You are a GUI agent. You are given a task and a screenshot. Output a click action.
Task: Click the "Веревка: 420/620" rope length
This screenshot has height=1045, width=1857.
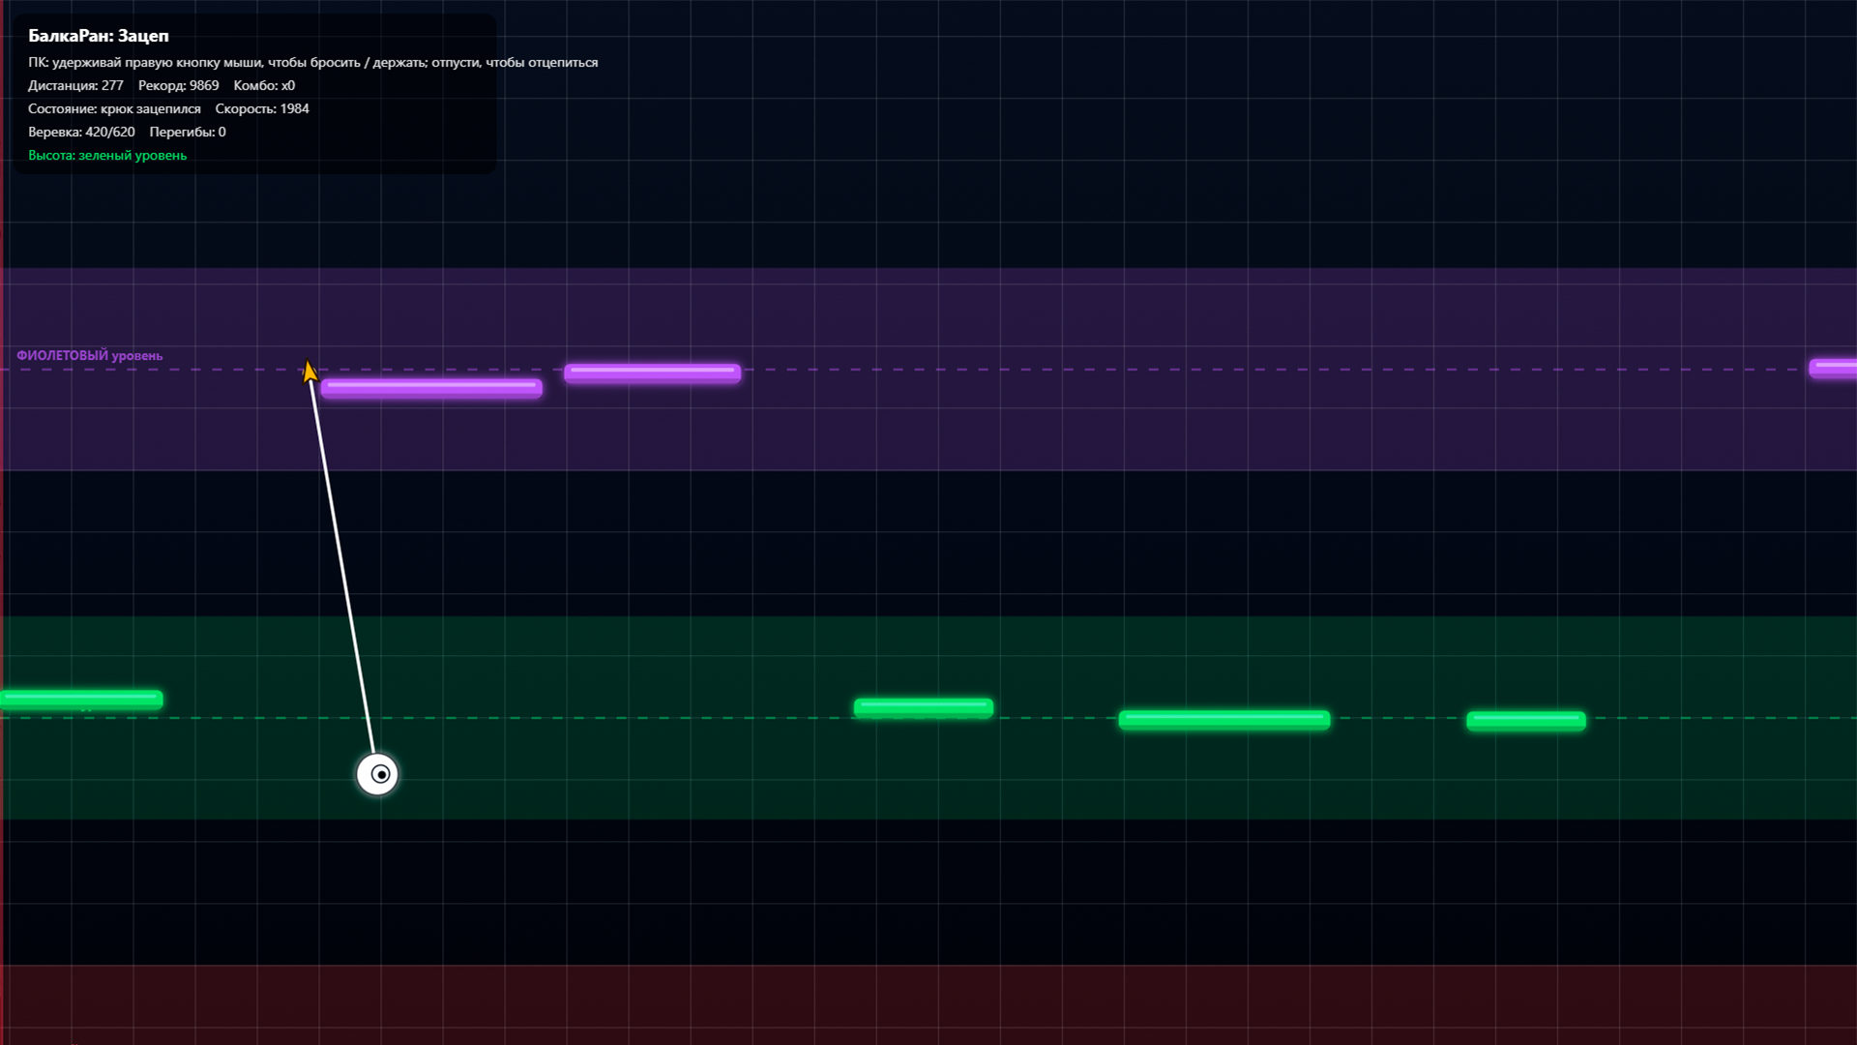(x=81, y=132)
